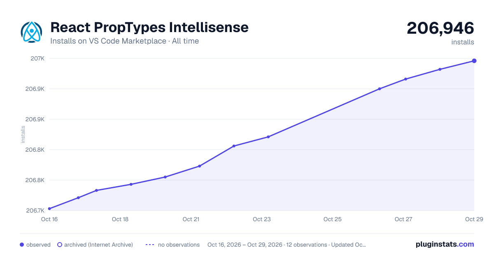Screen dimensions: 494x259
Task: Click the Oct 23 x-axis label
Action: pyautogui.click(x=262, y=219)
